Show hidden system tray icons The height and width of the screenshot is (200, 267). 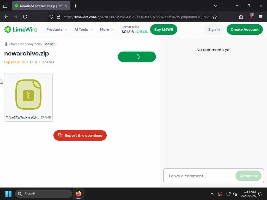coord(212,194)
